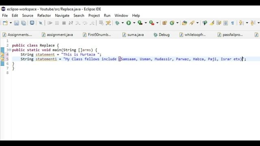Click the Step Into icon
This screenshot has width=260, height=146.
tap(78, 23)
